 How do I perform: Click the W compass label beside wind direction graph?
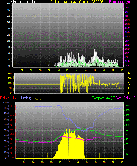[x=130, y=78]
